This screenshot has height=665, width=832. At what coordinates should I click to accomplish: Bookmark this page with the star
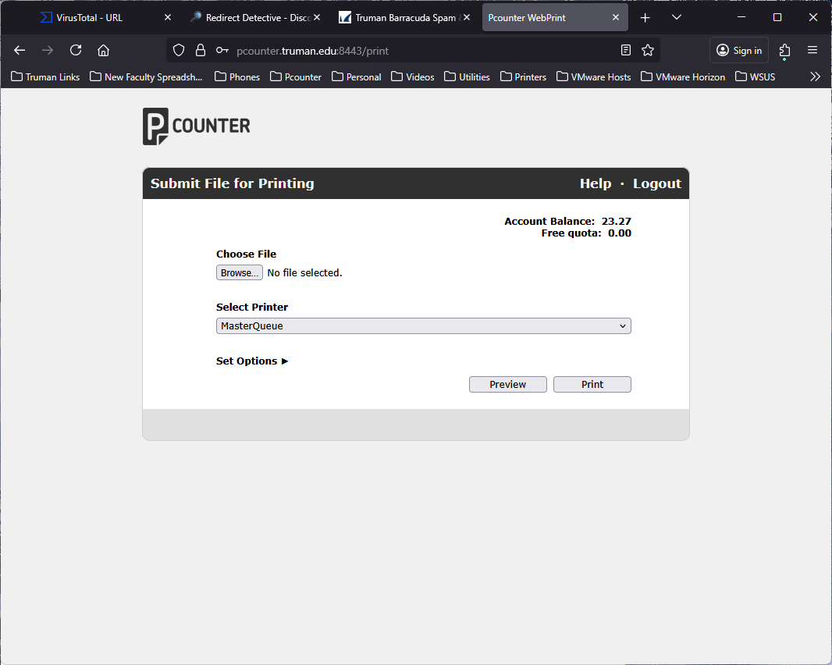[648, 51]
